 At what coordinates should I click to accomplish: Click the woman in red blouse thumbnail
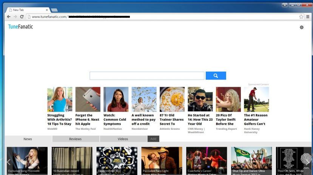click(116, 99)
